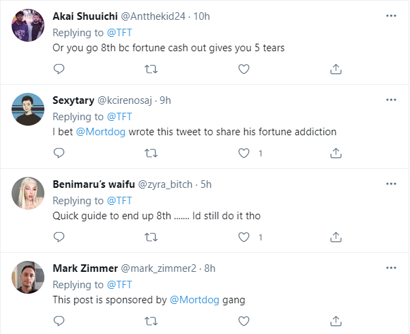Share Akai Shuuichi's tweet
The image size is (410, 334).
pyautogui.click(x=336, y=69)
